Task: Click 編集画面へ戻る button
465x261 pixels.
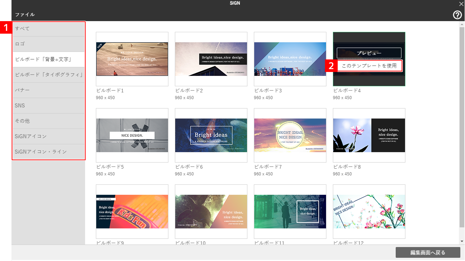Action: click(x=428, y=252)
